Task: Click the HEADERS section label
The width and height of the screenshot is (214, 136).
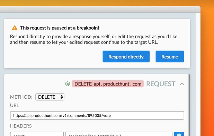Action: point(21,126)
